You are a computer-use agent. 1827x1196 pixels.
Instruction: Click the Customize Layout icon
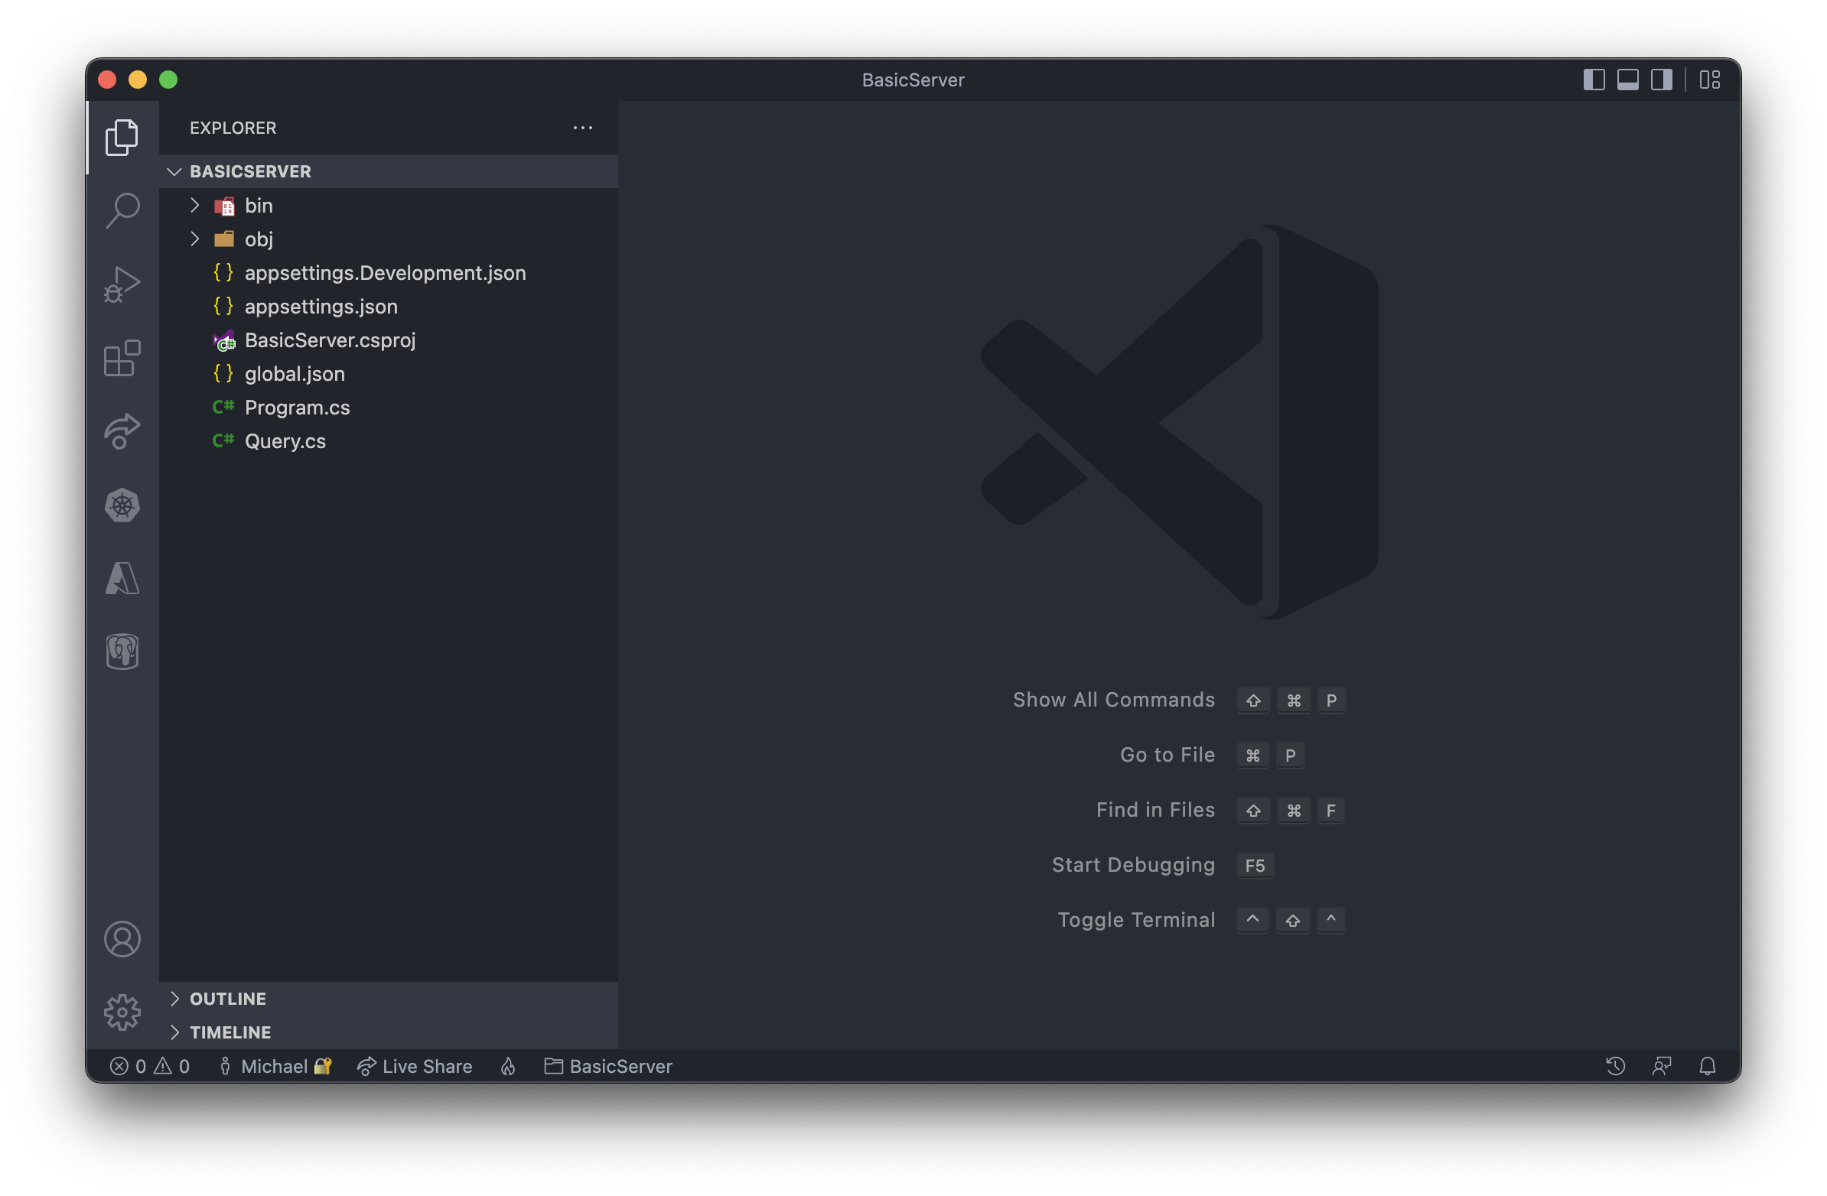click(1709, 80)
